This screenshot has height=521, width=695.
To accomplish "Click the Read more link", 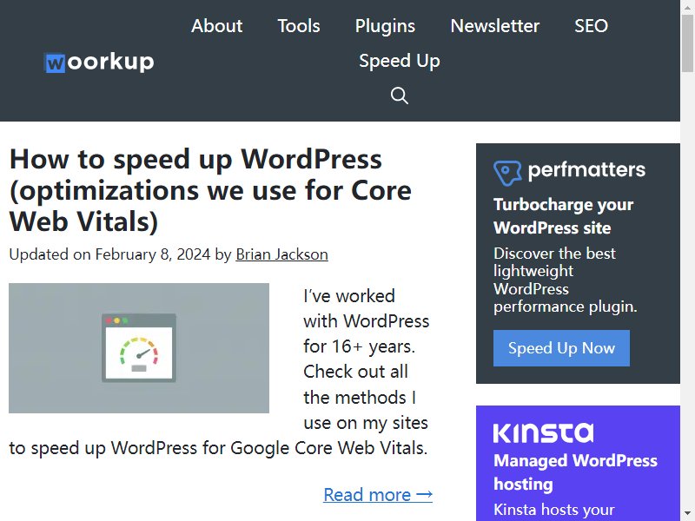I will 378,494.
